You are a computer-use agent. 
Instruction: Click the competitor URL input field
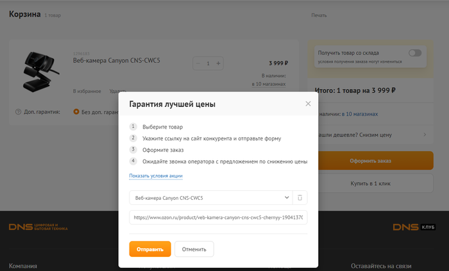pyautogui.click(x=218, y=218)
